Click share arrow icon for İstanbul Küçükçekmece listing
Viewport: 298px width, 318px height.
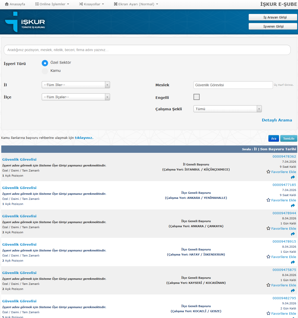[293, 177]
